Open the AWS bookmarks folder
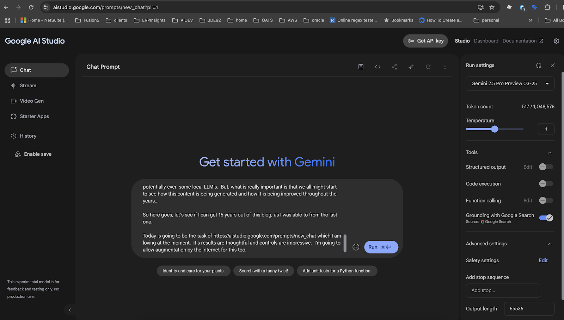 288,20
